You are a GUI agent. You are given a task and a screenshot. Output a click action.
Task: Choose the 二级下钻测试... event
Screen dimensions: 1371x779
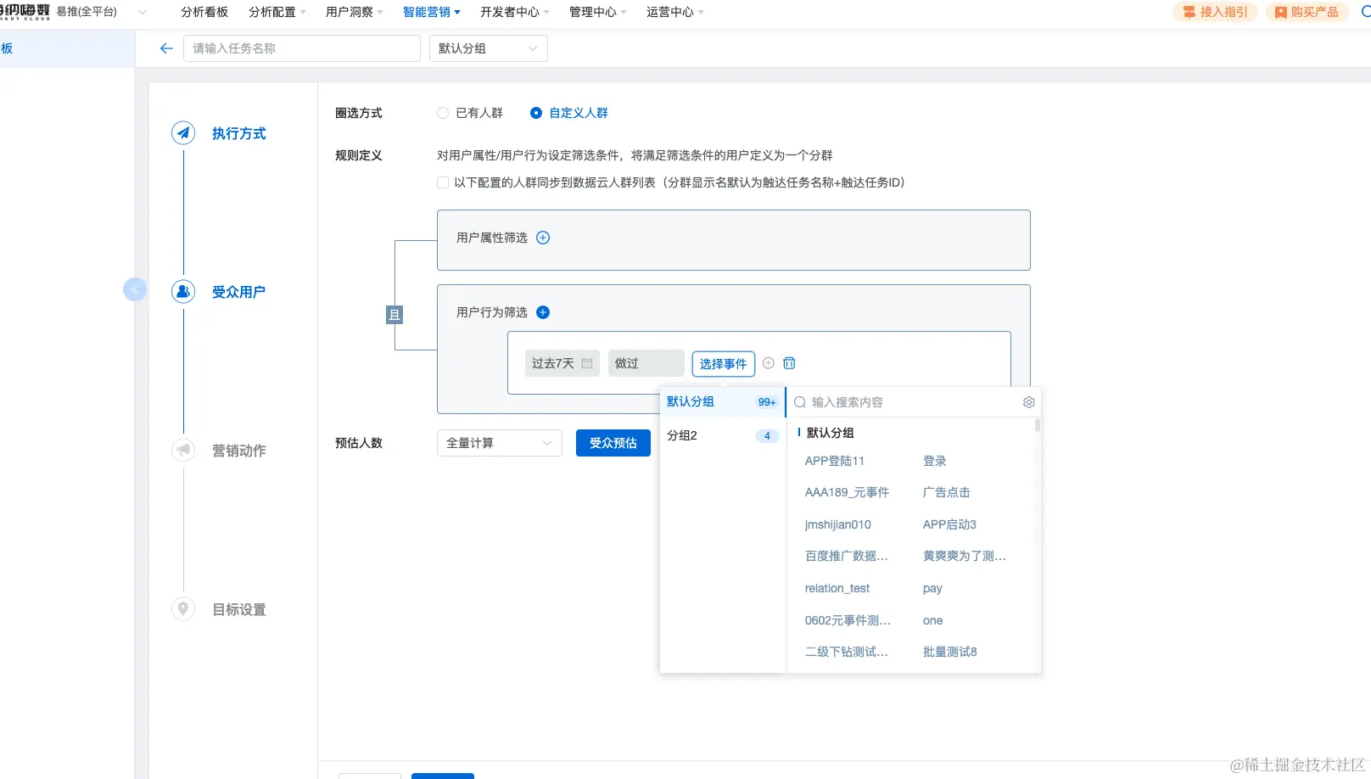click(x=847, y=652)
